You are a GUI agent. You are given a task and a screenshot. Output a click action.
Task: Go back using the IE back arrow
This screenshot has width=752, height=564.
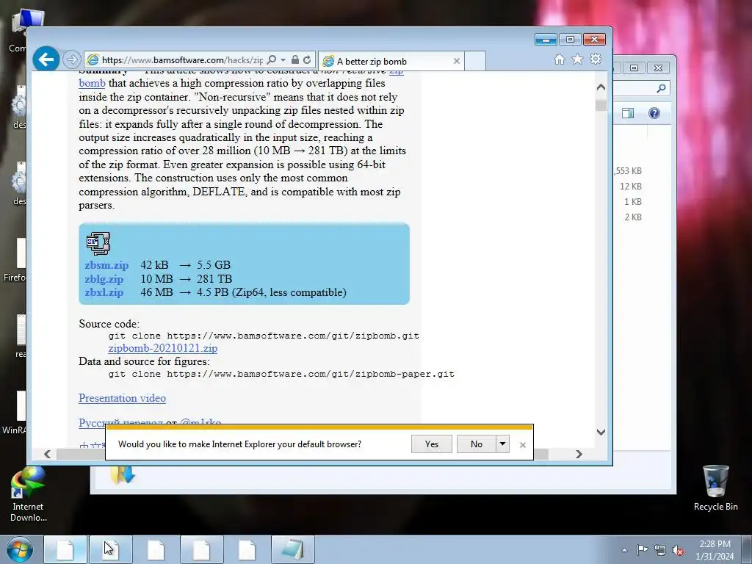click(x=46, y=59)
